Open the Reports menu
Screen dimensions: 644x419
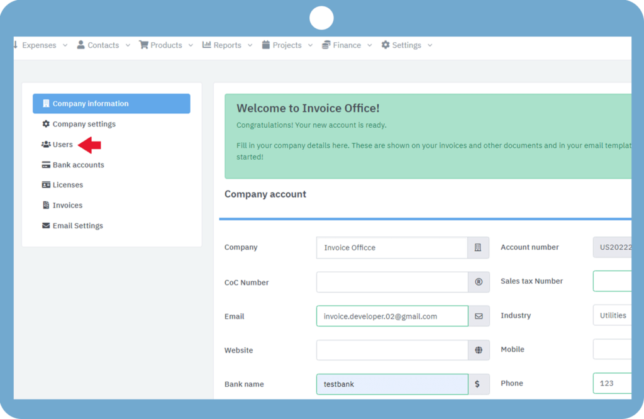pos(227,45)
